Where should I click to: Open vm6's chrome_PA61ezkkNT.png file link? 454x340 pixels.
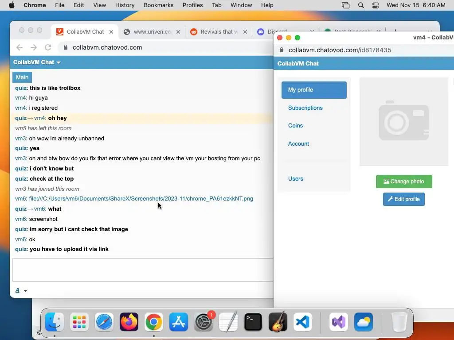[x=141, y=199]
